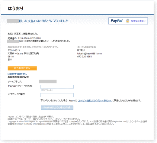157x143 pixels.
Task: Click the 支払いが正常に送信されました message
Action: [23, 34]
